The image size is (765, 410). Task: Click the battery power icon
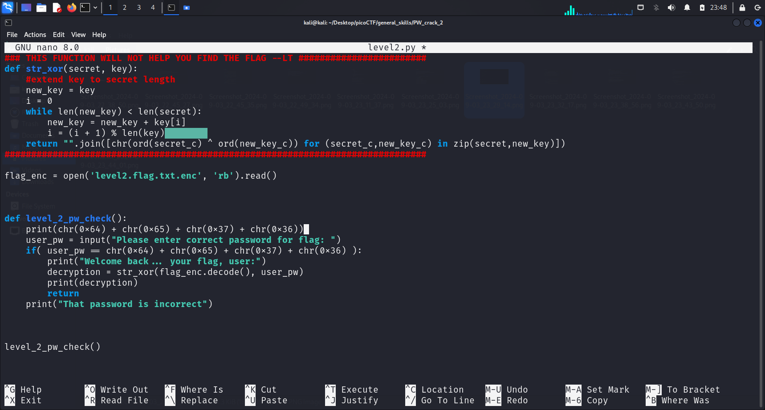pyautogui.click(x=702, y=8)
